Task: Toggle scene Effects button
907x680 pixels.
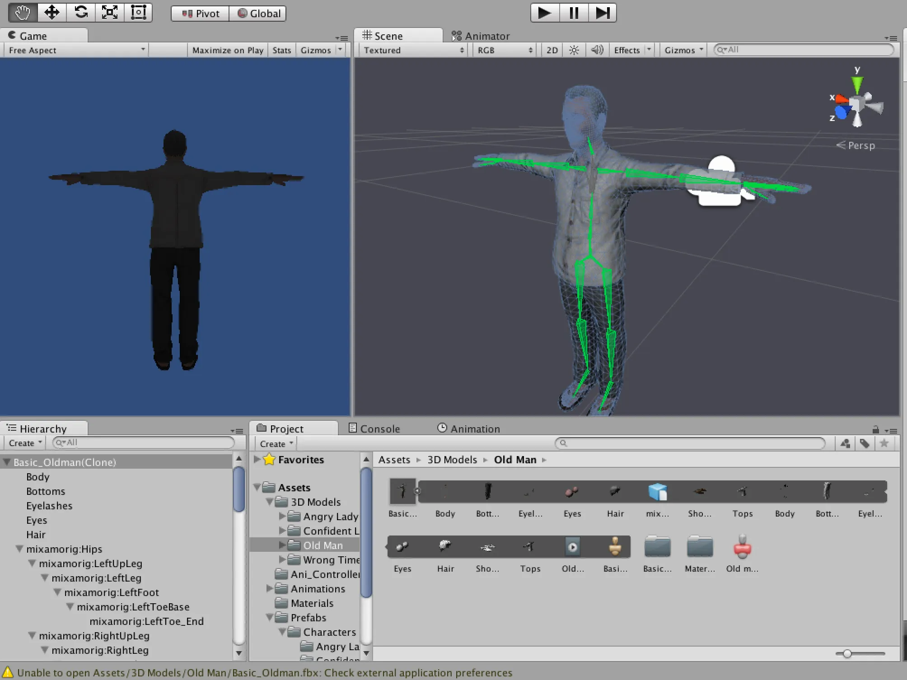Action: 626,50
